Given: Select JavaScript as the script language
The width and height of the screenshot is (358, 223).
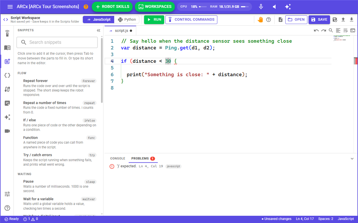Looking at the screenshot, I should (x=98, y=20).
